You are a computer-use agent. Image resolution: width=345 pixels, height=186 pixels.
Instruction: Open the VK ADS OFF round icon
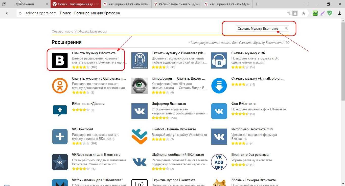pyautogui.click(x=219, y=162)
